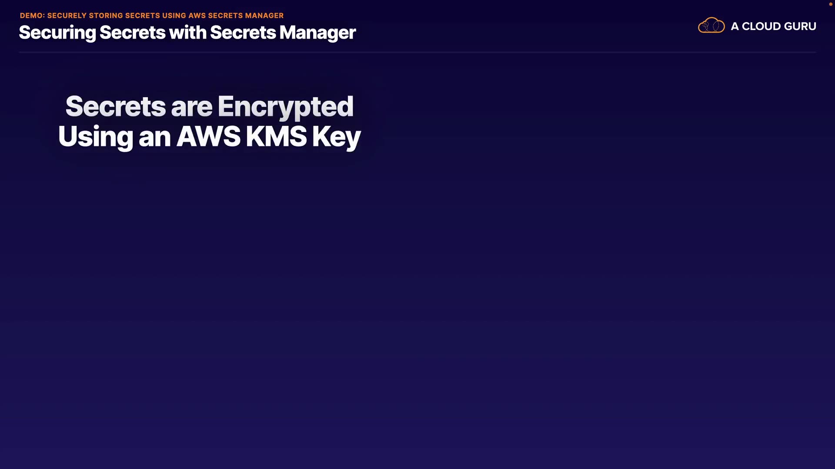Click the "A CLOUD GURU" brand text
Image resolution: width=835 pixels, height=469 pixels.
click(773, 26)
